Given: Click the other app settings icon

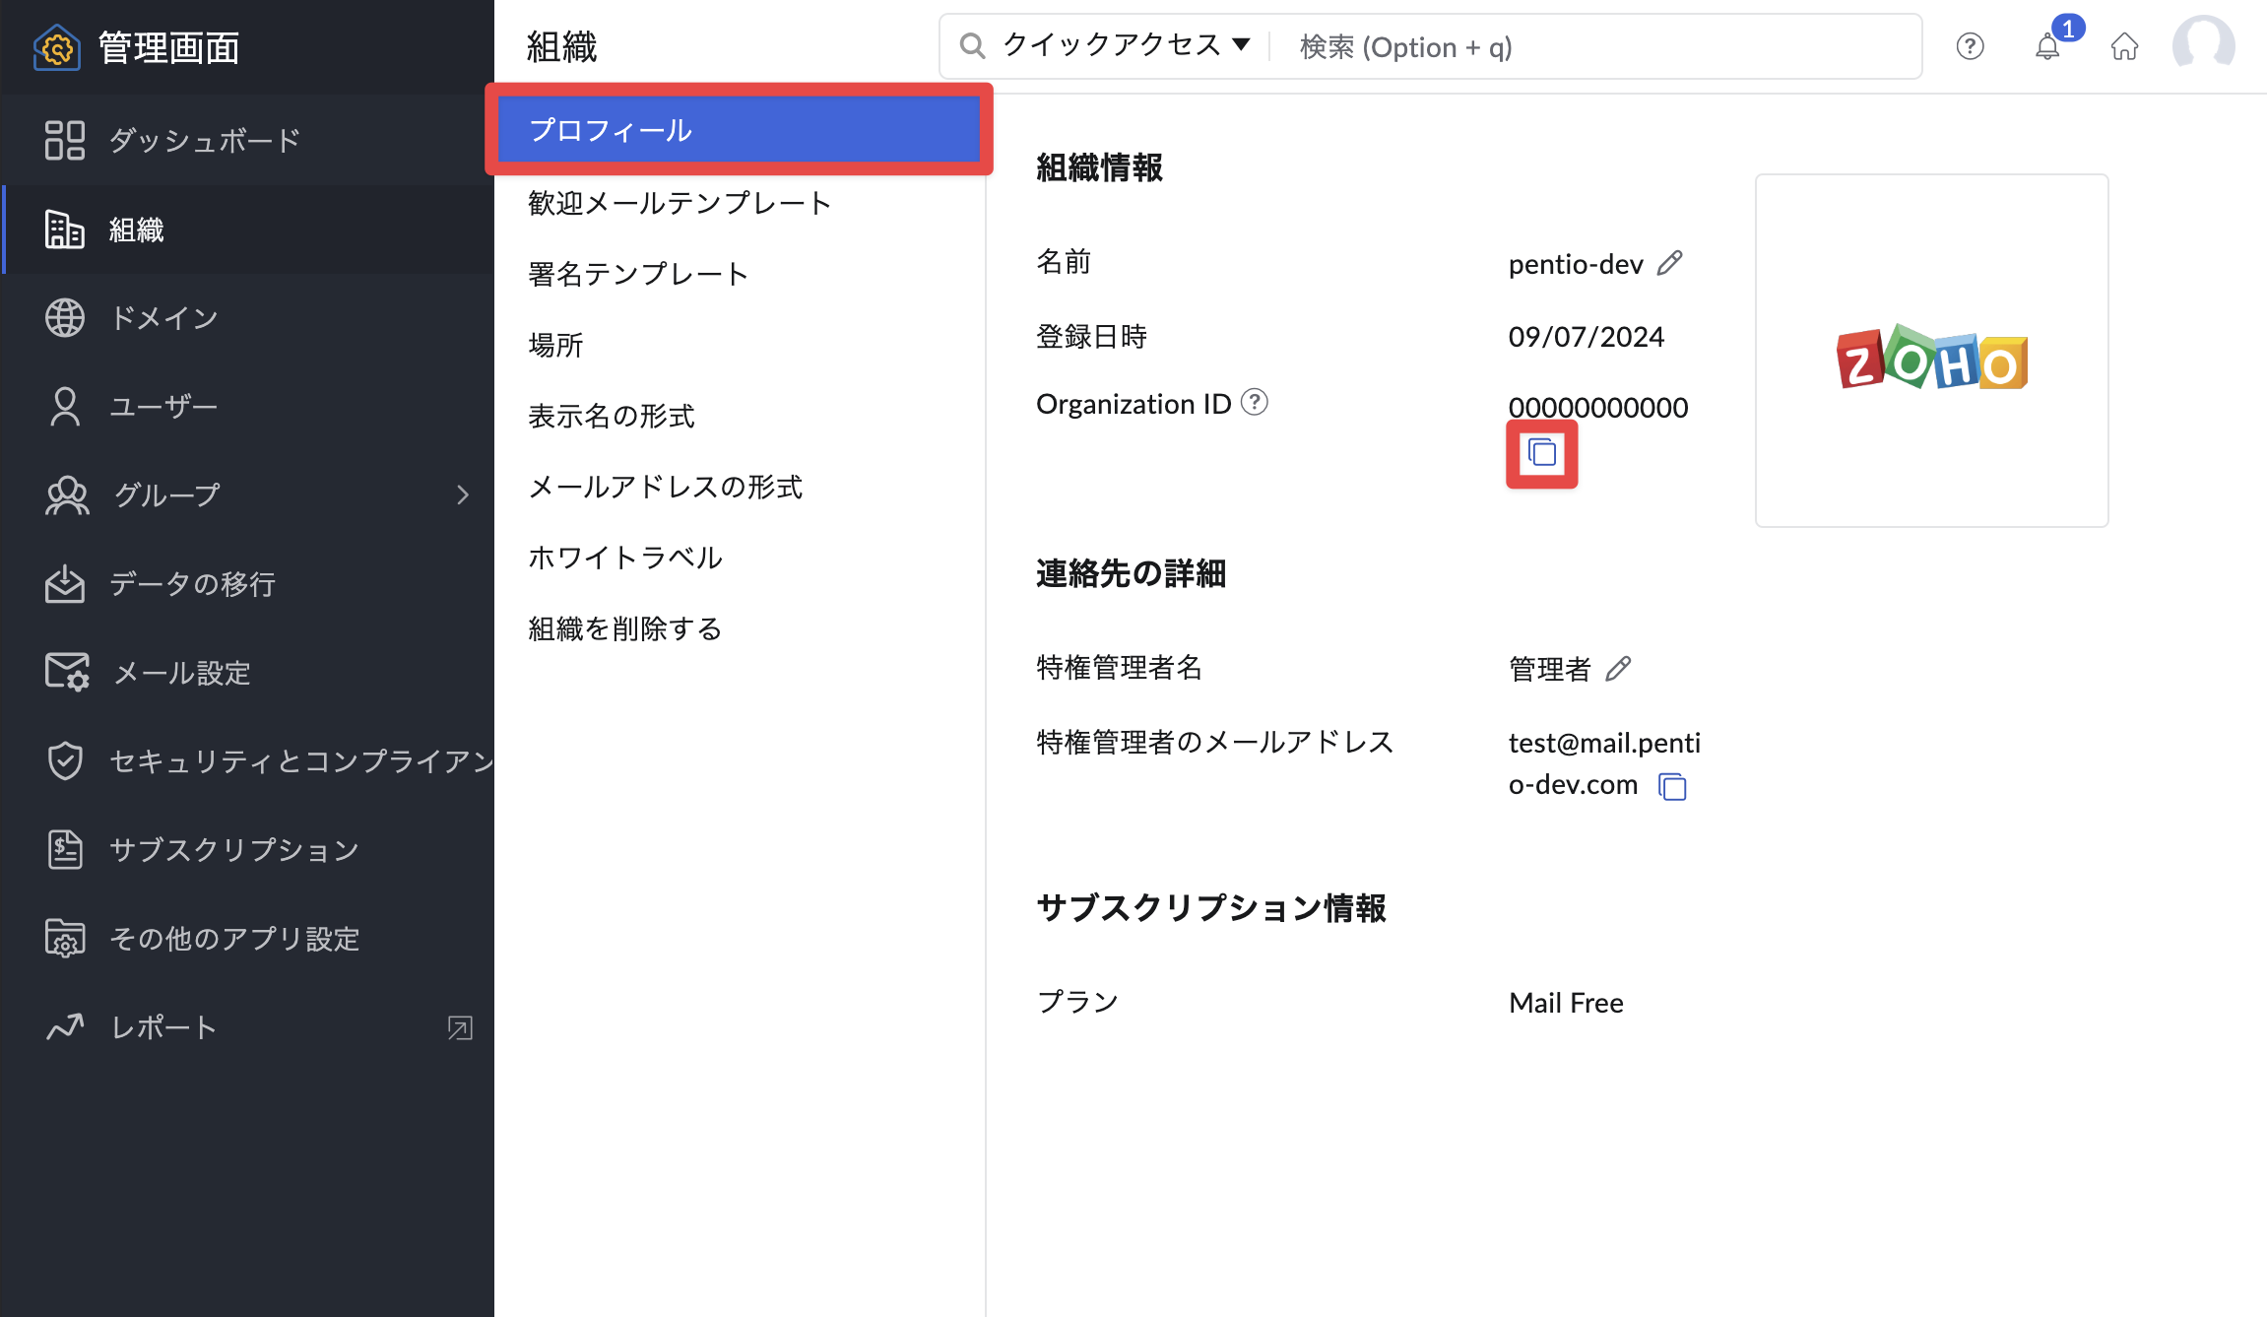Looking at the screenshot, I should [x=65, y=938].
